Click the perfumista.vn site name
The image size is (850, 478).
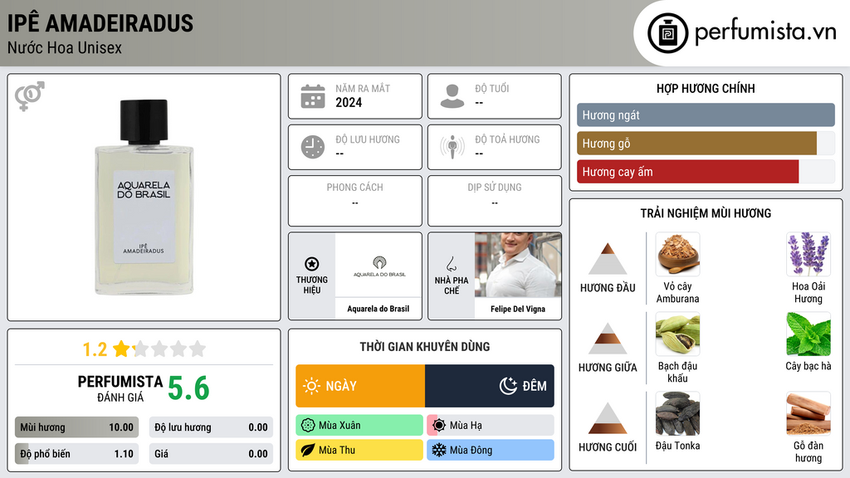click(765, 31)
